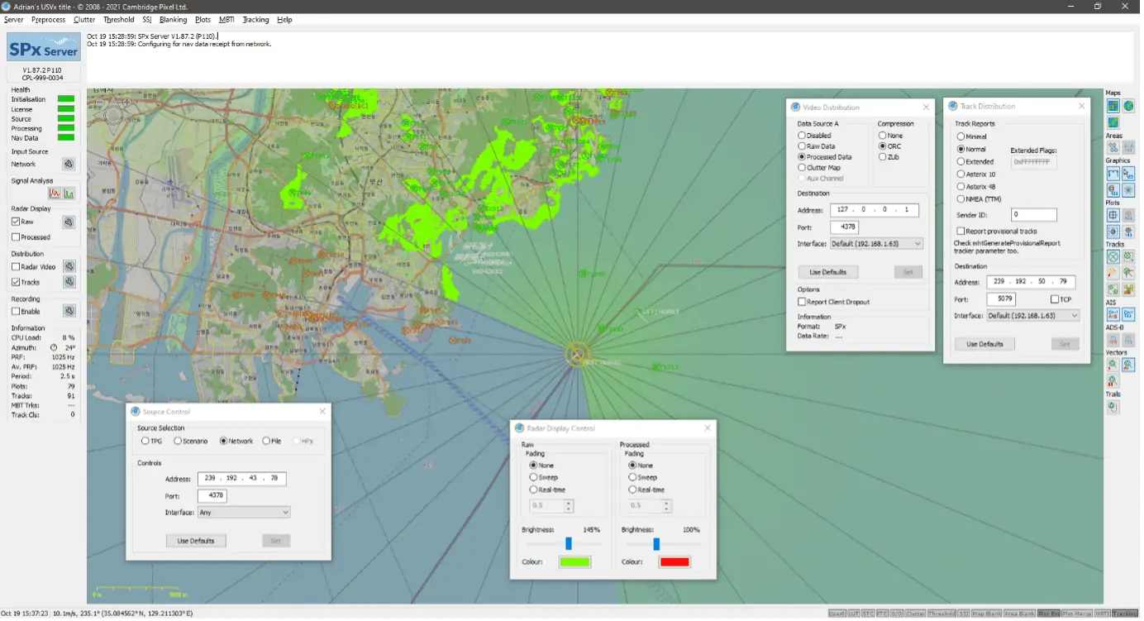Click Use Defaults in Video Distribution

tap(828, 272)
